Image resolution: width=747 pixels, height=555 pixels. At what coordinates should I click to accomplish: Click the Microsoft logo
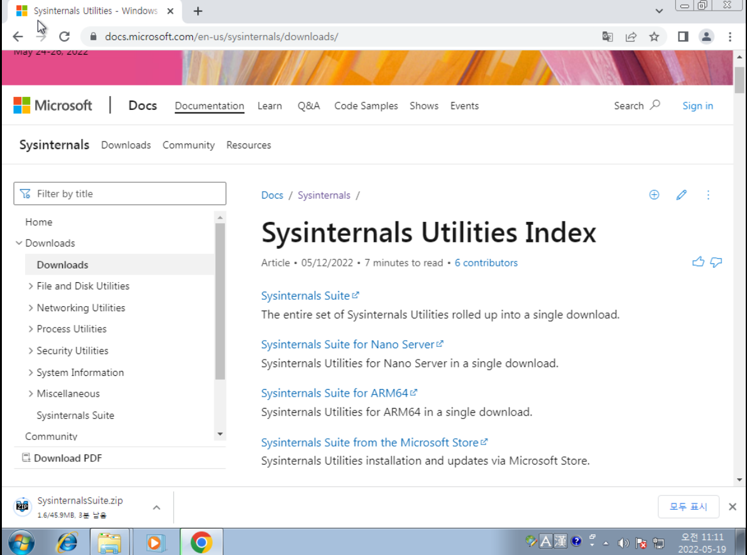point(52,106)
